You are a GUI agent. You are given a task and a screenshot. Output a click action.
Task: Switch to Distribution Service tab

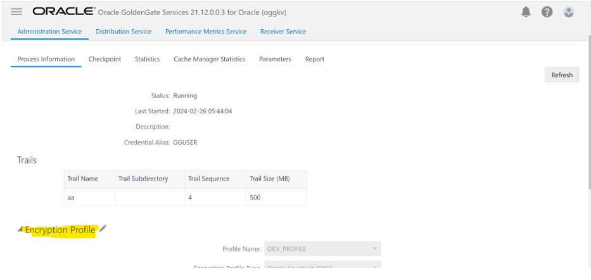[124, 32]
